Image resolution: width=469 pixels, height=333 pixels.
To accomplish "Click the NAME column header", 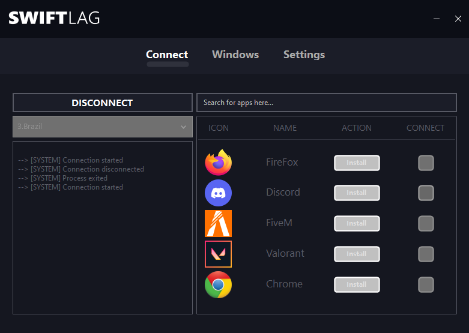I will coord(285,128).
